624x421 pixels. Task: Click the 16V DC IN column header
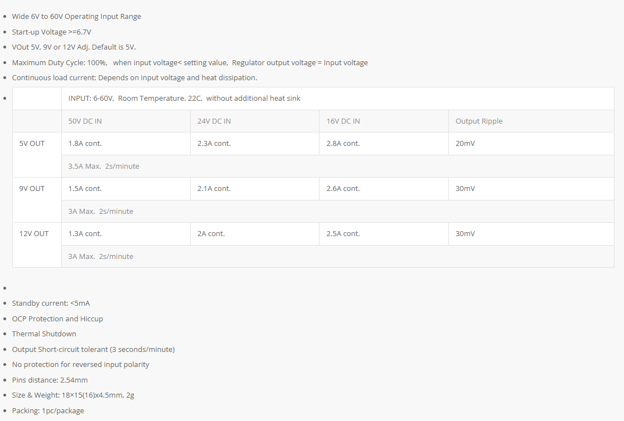click(x=384, y=121)
